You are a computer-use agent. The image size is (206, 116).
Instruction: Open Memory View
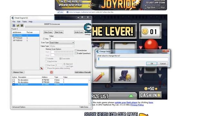click(x=18, y=72)
